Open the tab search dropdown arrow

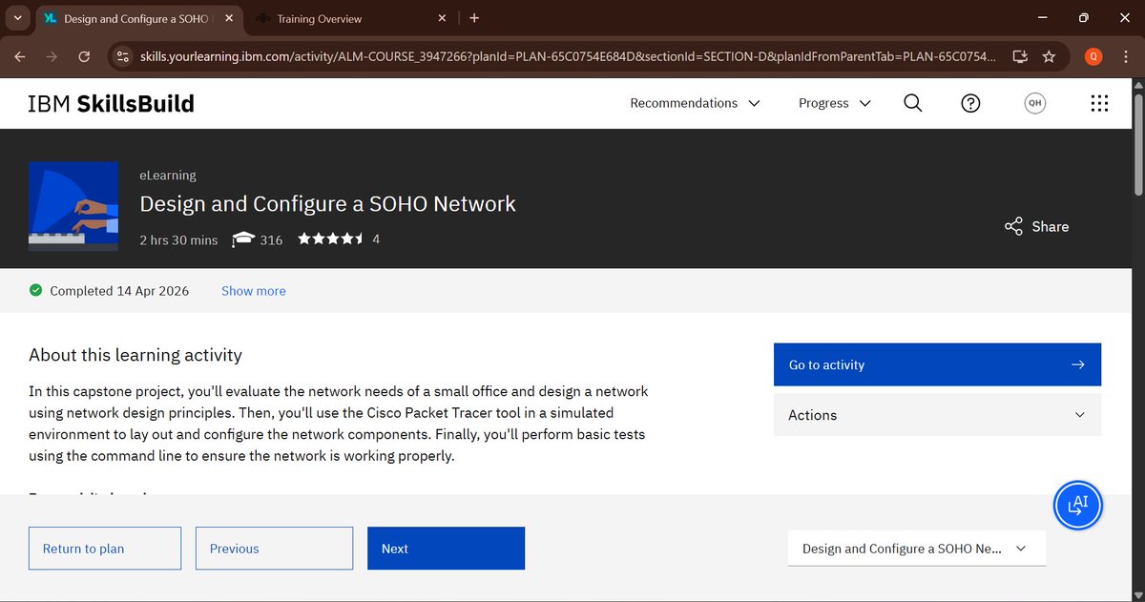click(x=17, y=18)
